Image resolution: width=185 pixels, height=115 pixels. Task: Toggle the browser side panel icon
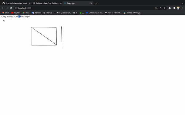[x=174, y=8]
